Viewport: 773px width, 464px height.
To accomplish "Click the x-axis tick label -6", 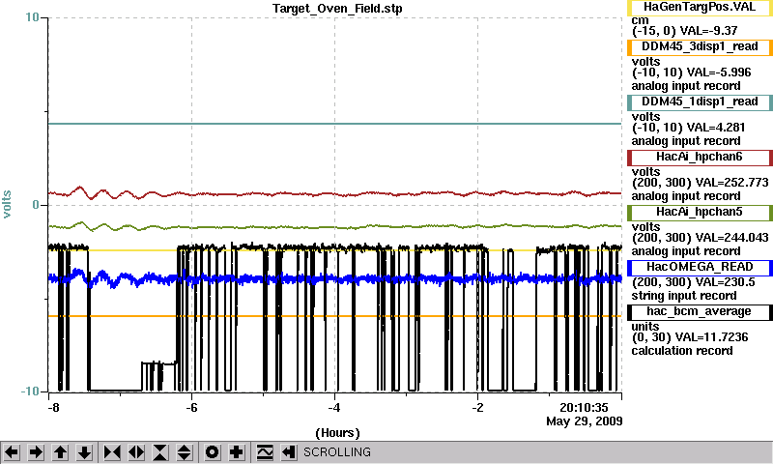I will [x=191, y=408].
